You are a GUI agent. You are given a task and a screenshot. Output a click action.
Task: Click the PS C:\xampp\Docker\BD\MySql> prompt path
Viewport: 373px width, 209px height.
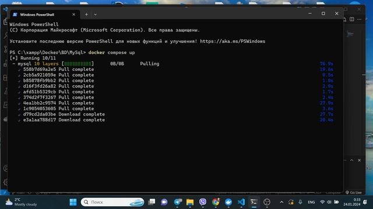48,52
